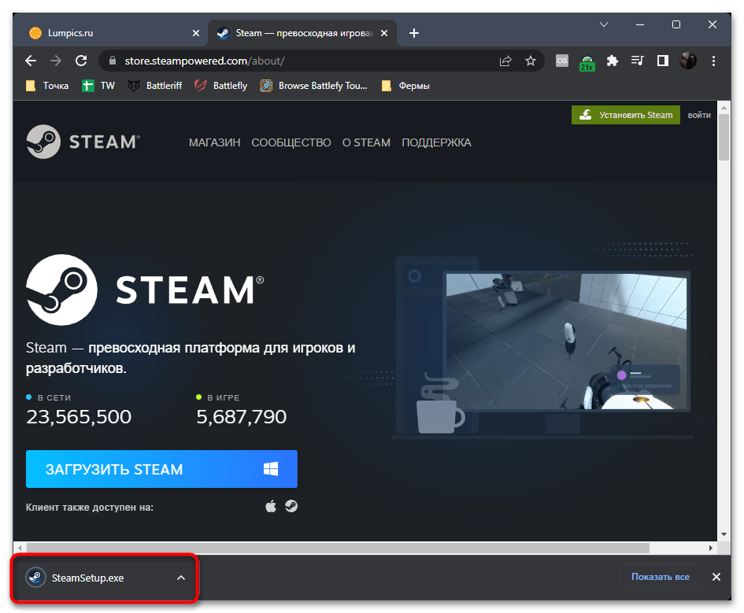The height and width of the screenshot is (613, 744).
Task: View site information lock icon
Action: 113,61
